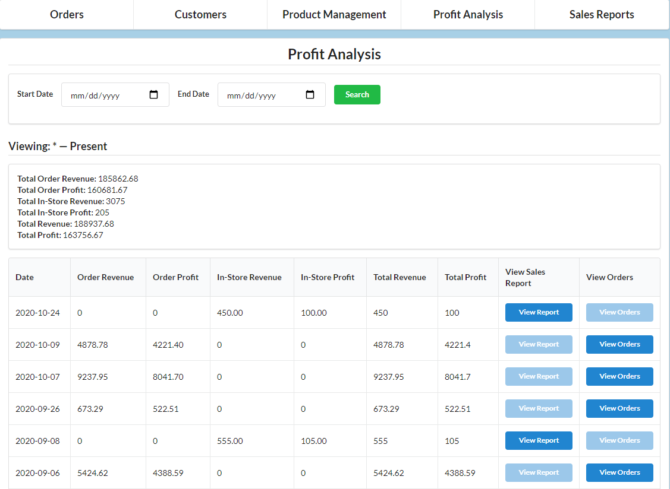View the report for 2020-09-08
670x489 pixels.
539,440
